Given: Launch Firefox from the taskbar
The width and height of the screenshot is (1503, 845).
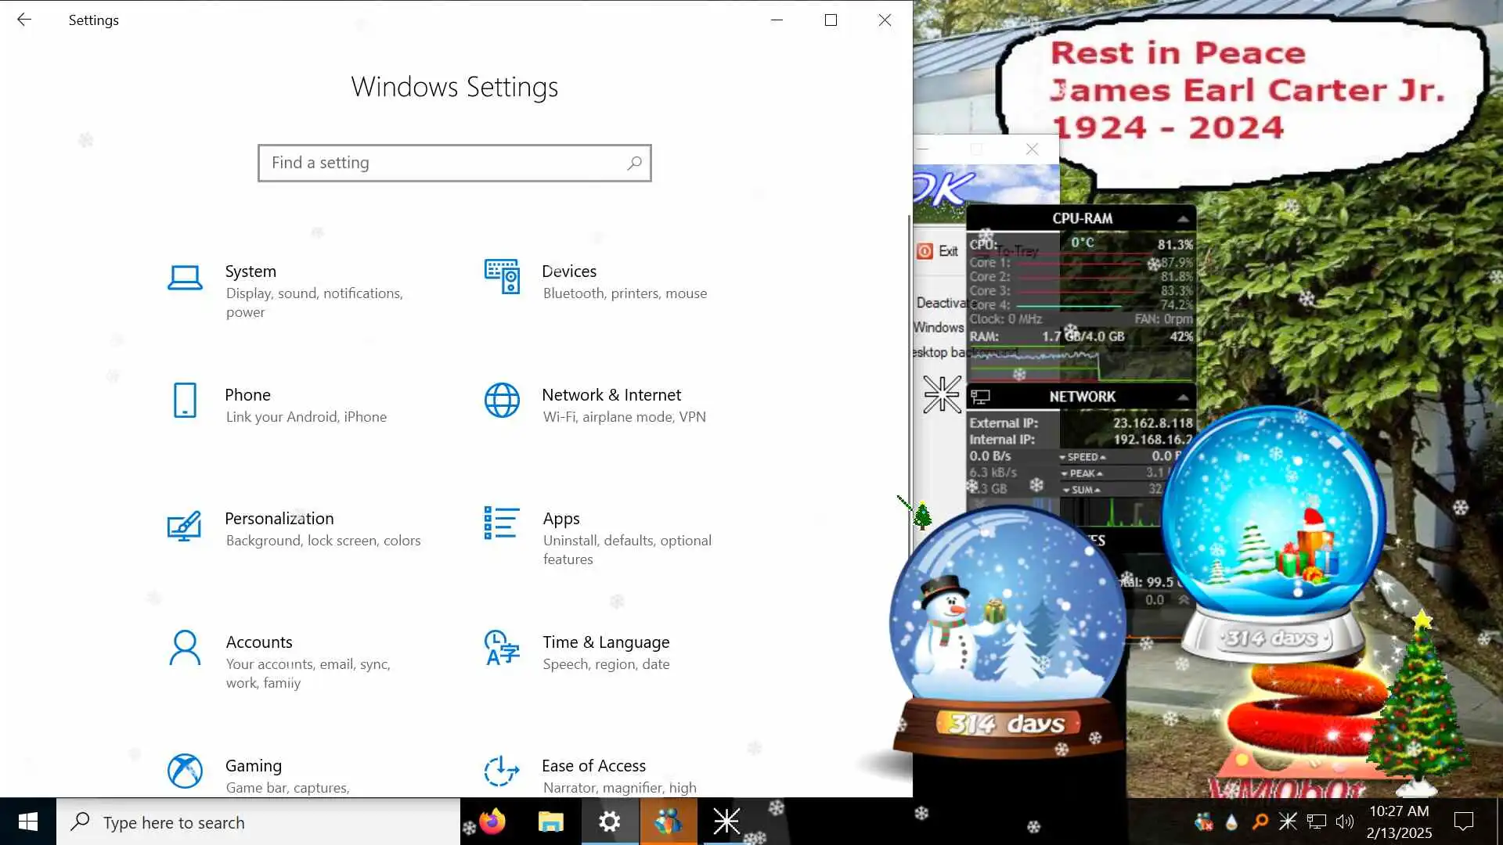Looking at the screenshot, I should 493,822.
